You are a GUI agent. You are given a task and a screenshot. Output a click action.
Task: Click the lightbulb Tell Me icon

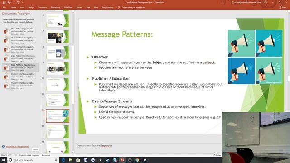[x=119, y=7]
